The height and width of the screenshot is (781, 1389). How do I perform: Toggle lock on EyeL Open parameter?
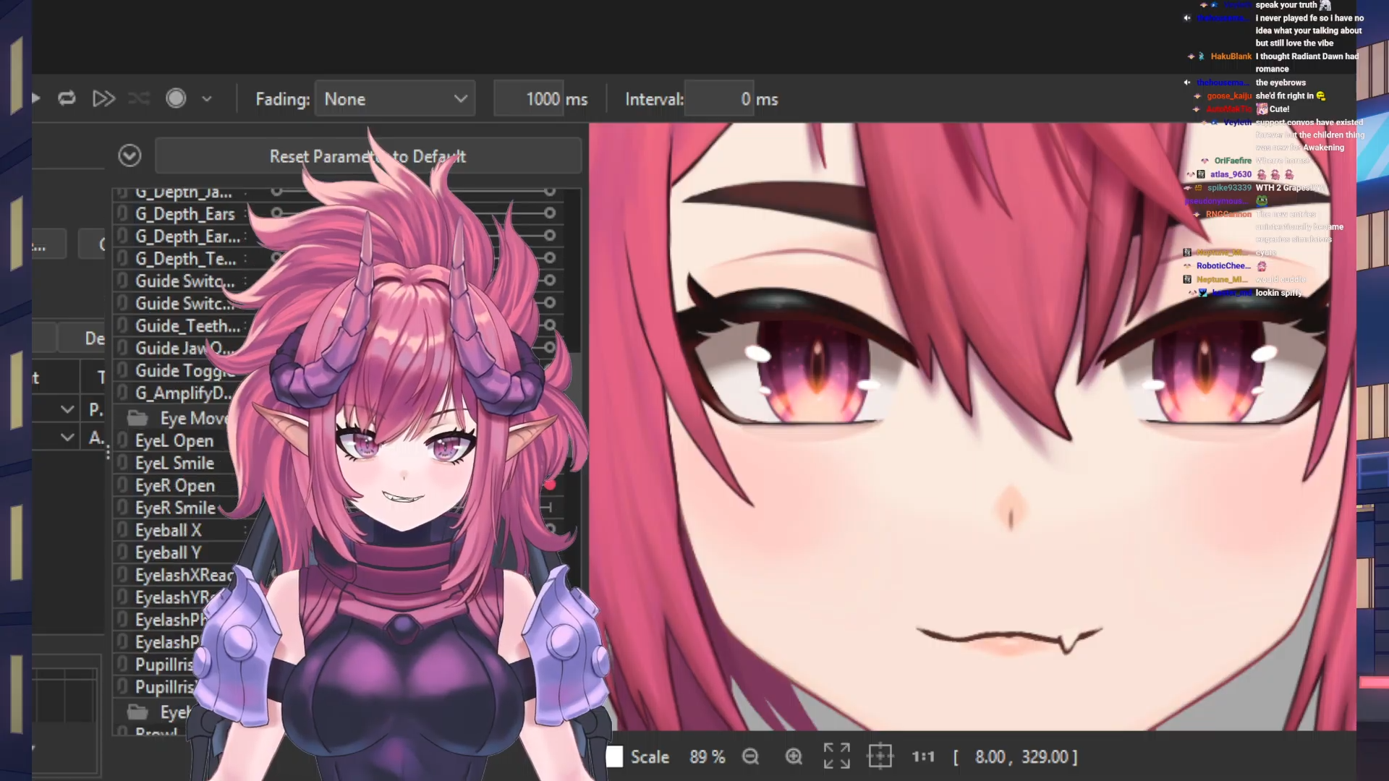(123, 440)
